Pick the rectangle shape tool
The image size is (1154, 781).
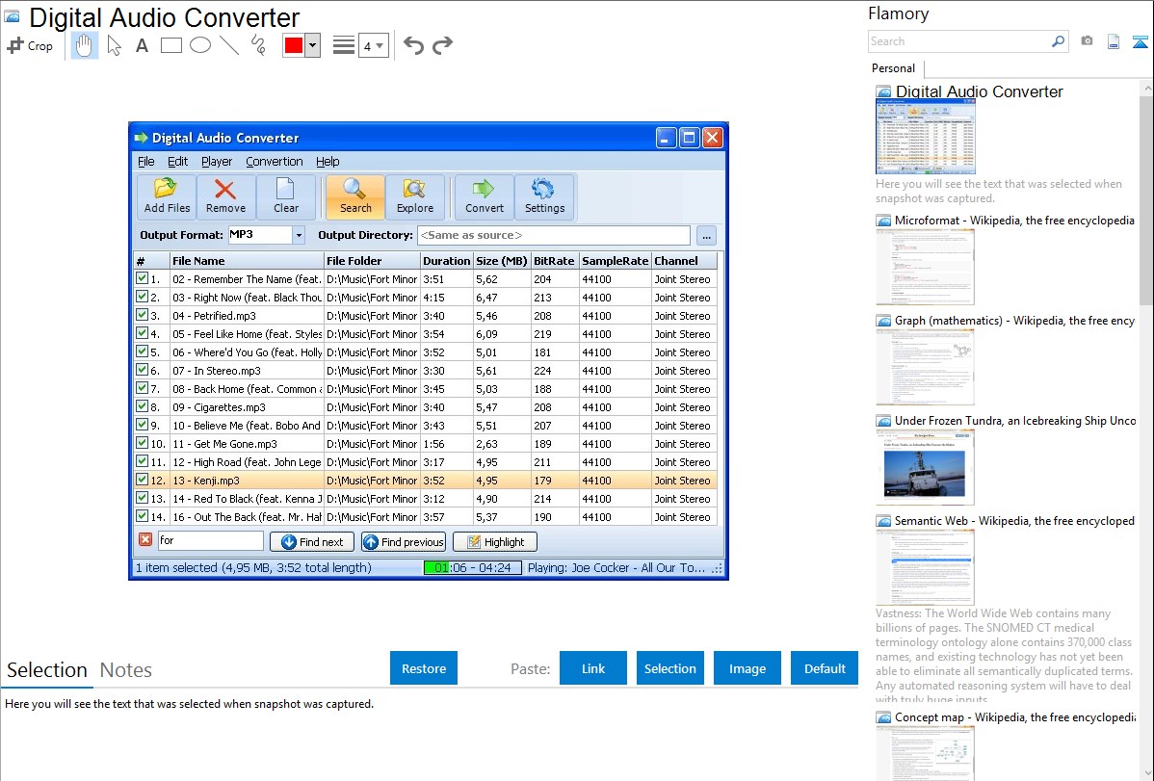tap(170, 45)
